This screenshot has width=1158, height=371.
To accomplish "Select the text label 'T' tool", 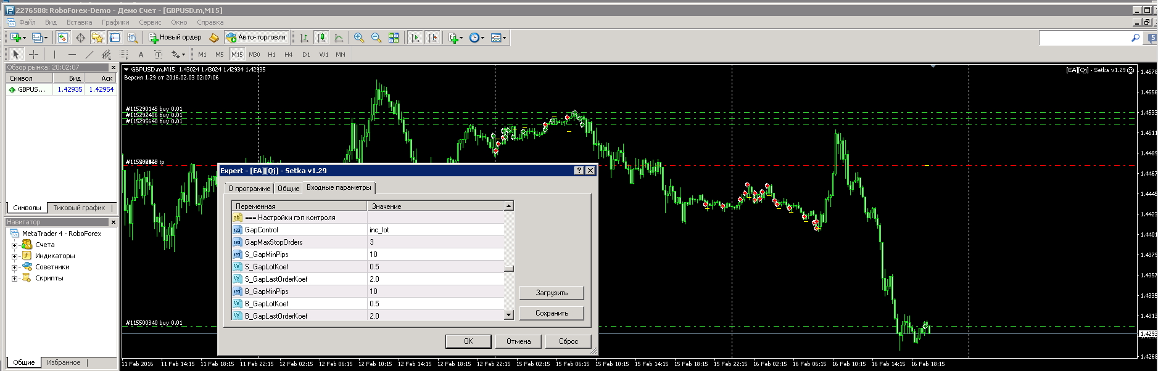I will 158,54.
